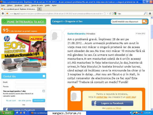Click the system tray clock 6:45 AM

click(147, 113)
